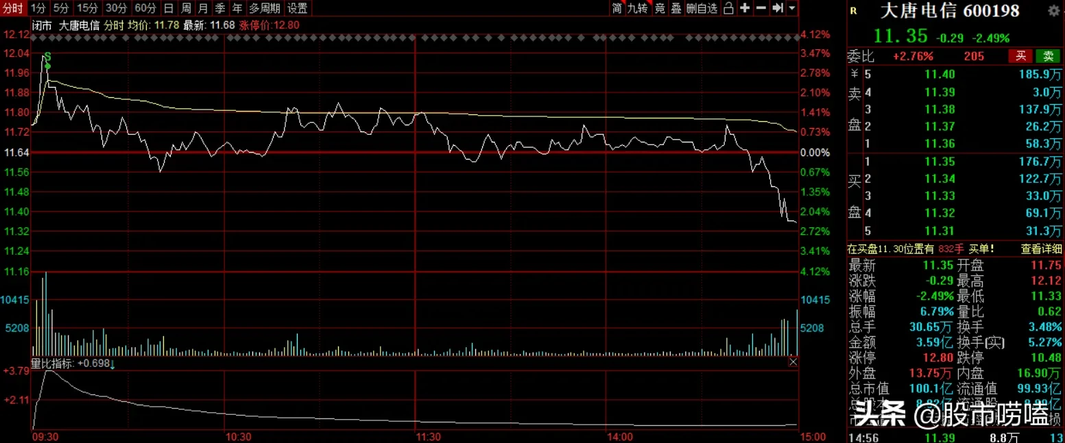Select sell level 2 price 11.37
The width and height of the screenshot is (1065, 443).
click(x=940, y=127)
